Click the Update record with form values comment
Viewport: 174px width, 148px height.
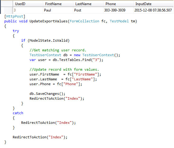tap(64, 69)
